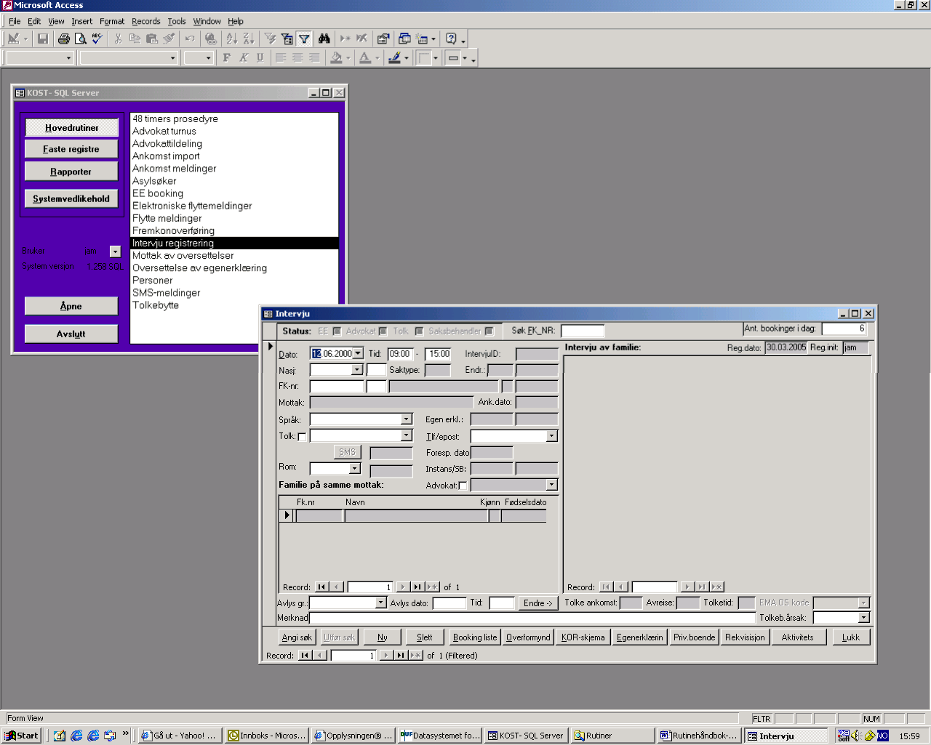Click the Fill/Back Color bucket icon

(x=336, y=57)
